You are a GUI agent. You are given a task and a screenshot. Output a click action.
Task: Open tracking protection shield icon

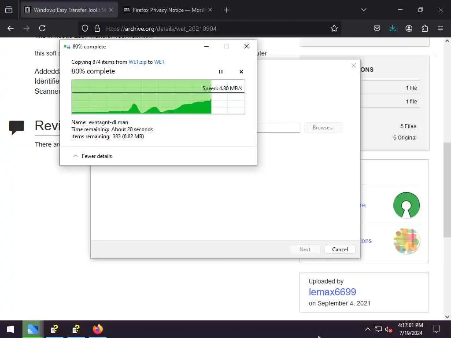(85, 28)
